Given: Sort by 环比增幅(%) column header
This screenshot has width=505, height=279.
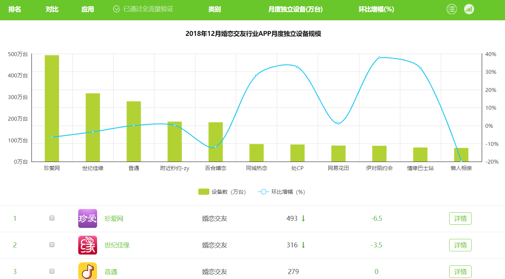Looking at the screenshot, I should (376, 9).
